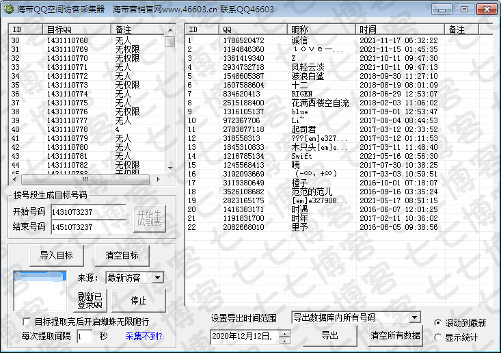
Task: Click the 开始生成列表 button
Action: tap(149, 219)
